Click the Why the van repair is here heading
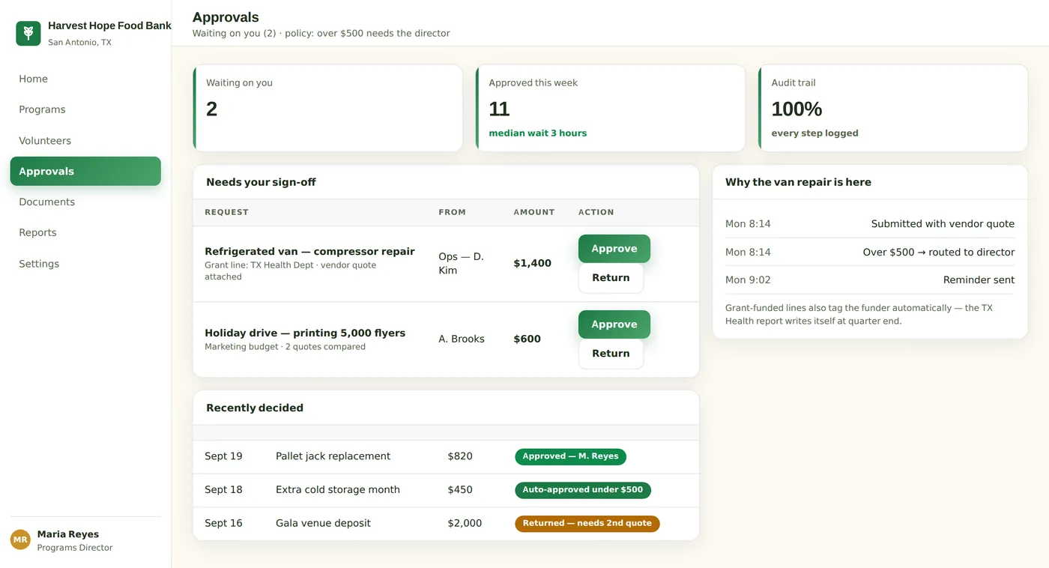This screenshot has width=1049, height=568. (x=798, y=182)
